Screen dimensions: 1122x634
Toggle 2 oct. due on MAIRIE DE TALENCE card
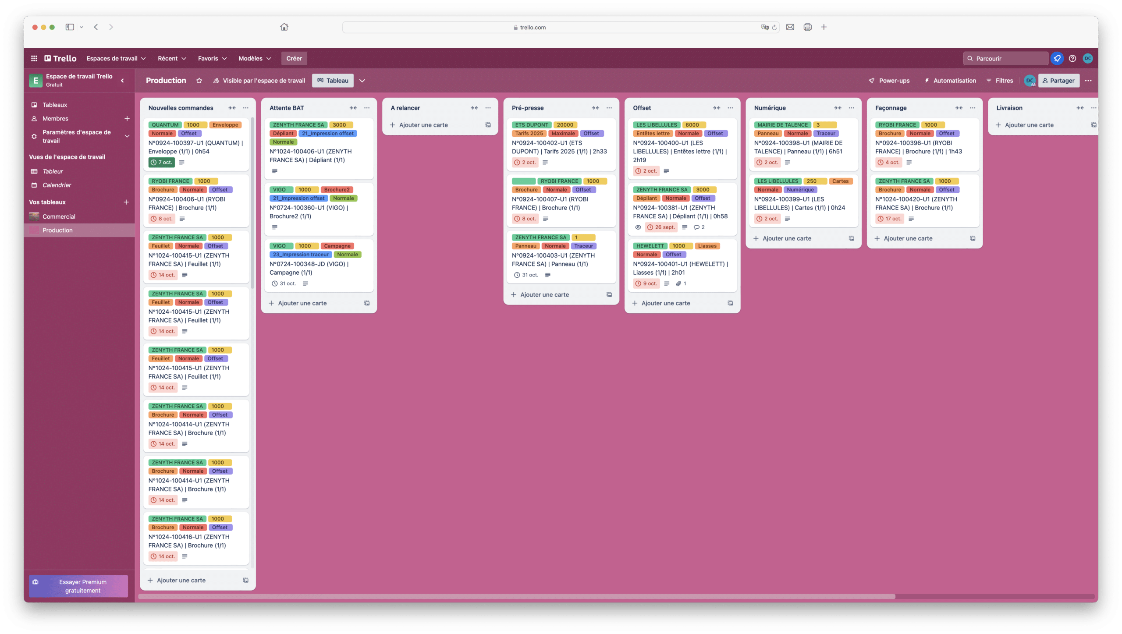tap(767, 162)
